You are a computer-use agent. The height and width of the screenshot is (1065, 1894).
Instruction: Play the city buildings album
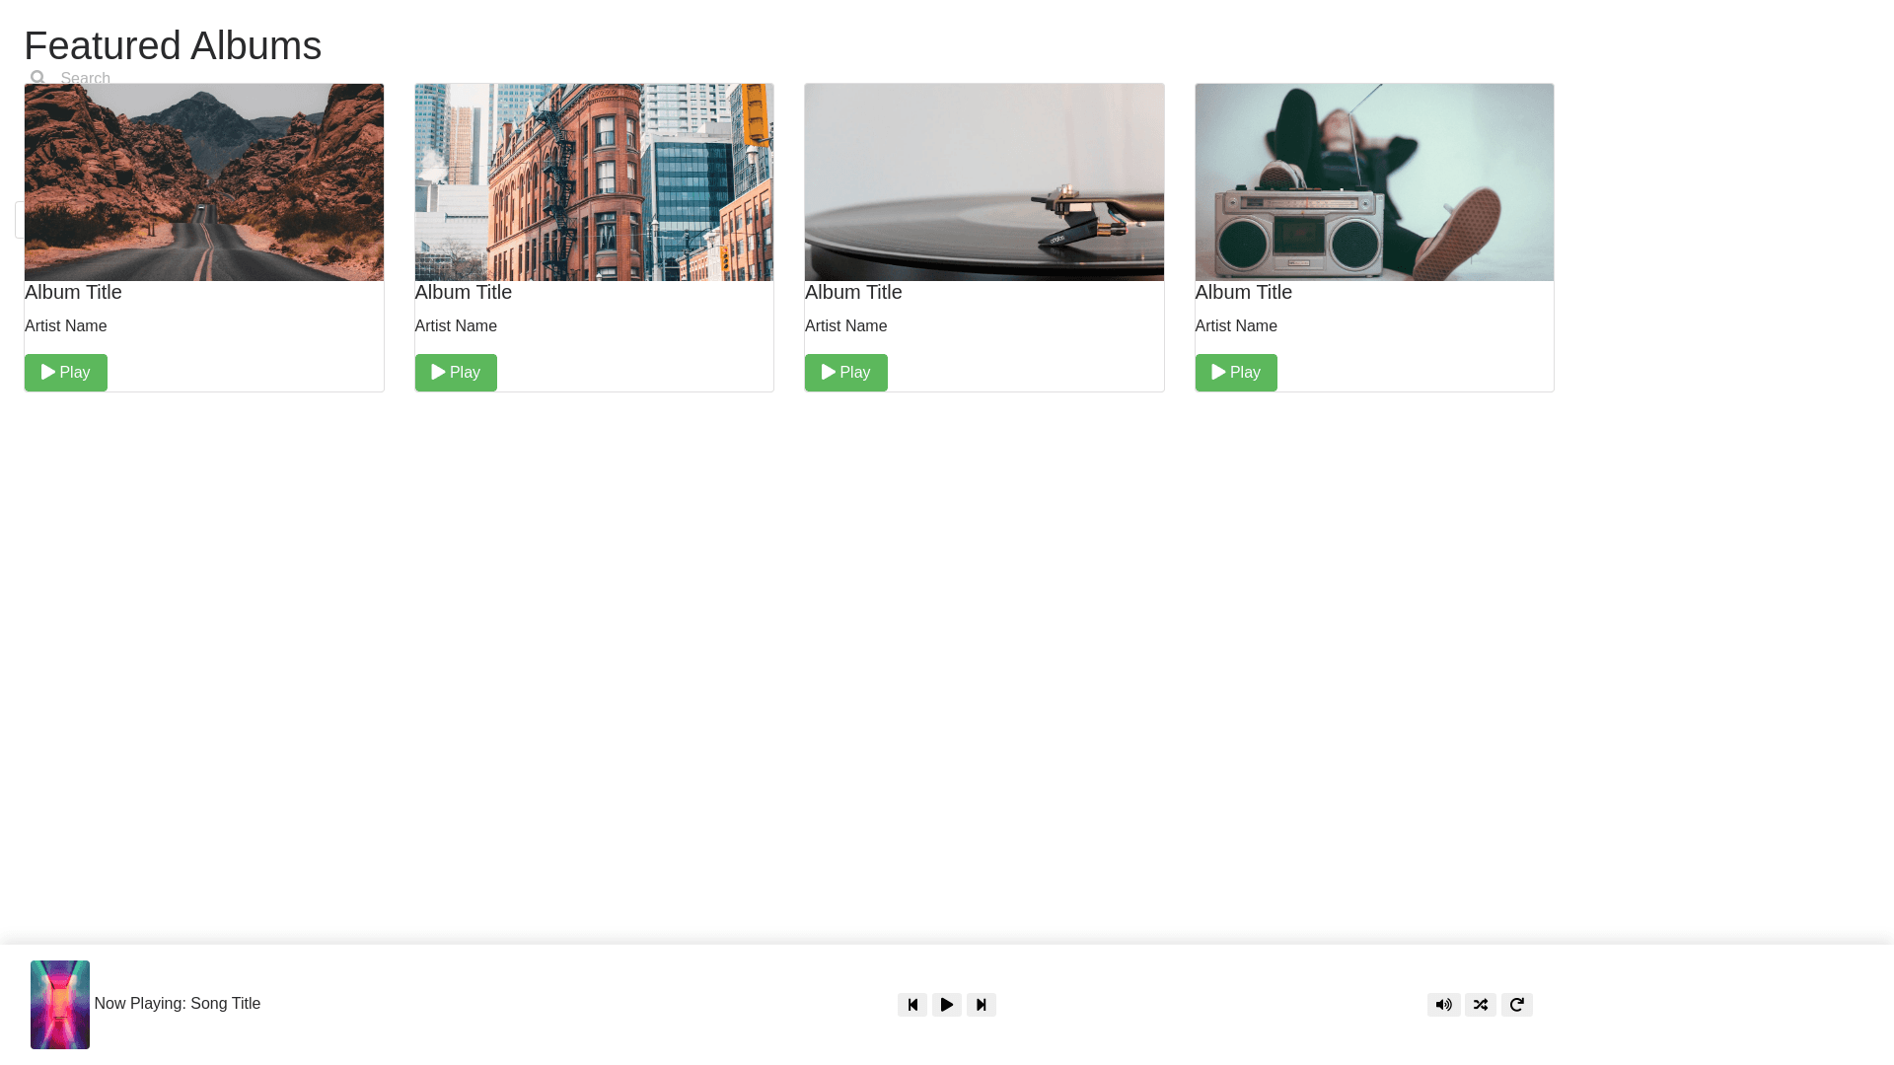(456, 372)
